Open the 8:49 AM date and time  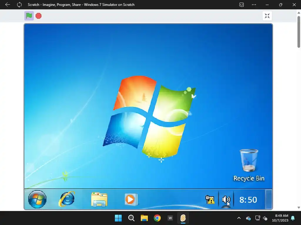coord(280,218)
